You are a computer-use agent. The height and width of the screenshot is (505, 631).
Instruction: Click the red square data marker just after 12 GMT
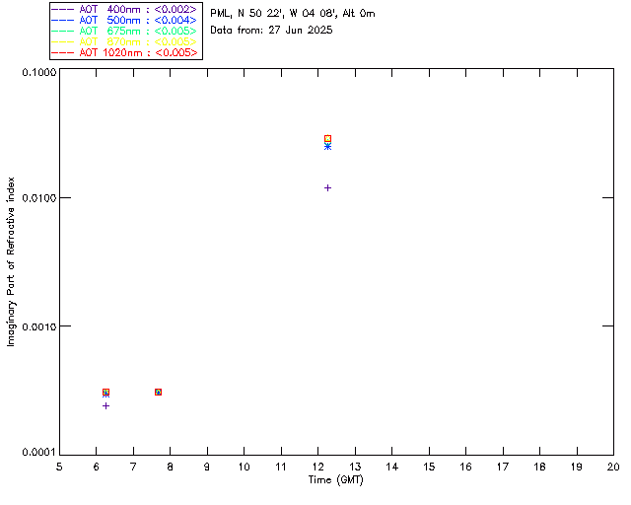[x=328, y=139]
